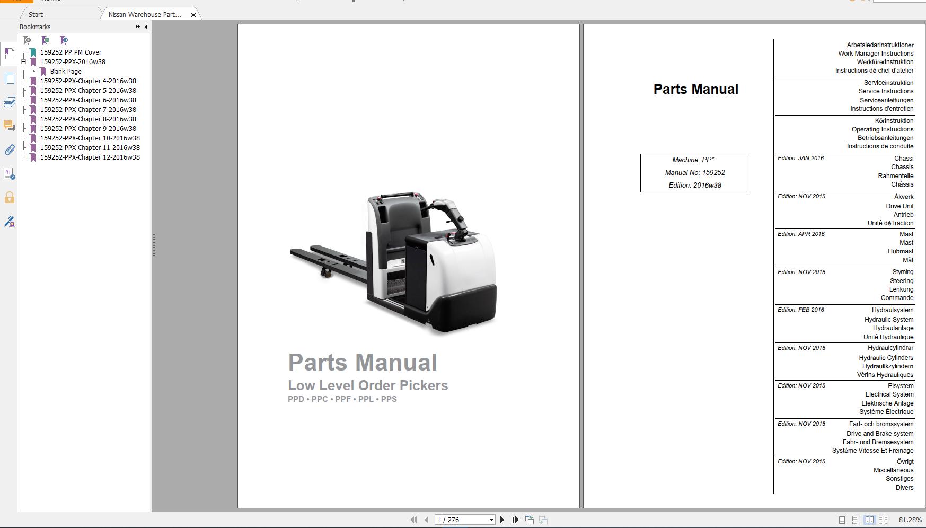Collapse the Bookmarks panel with arrow
This screenshot has width=926, height=528.
coord(146,27)
